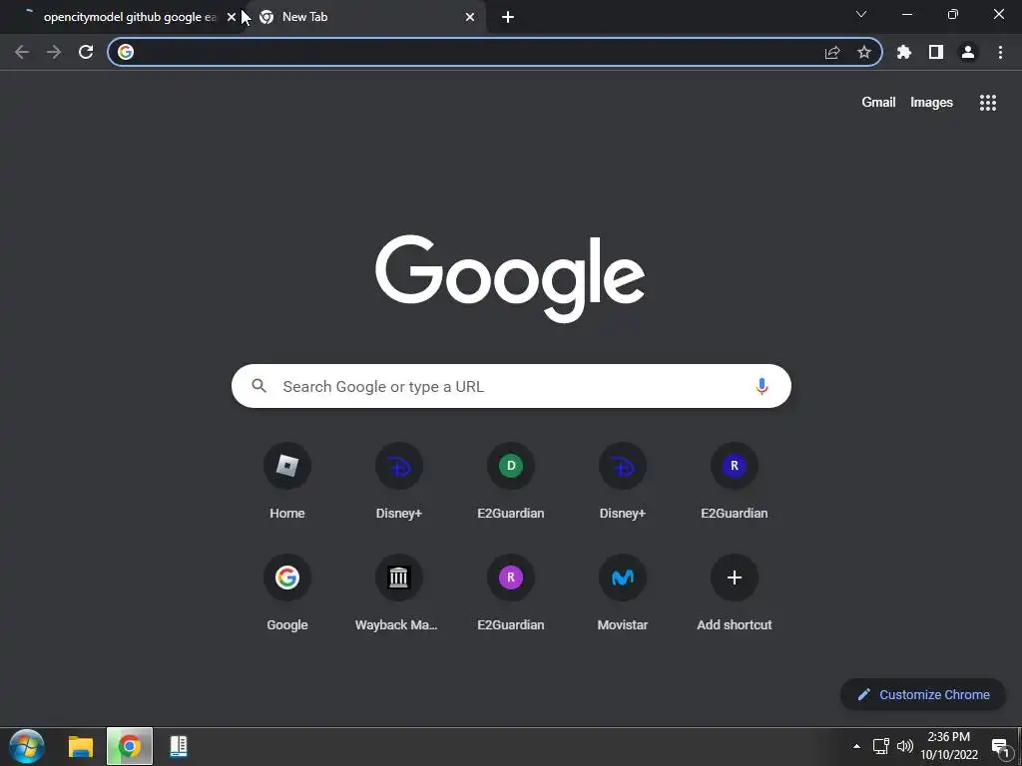This screenshot has height=766, width=1022.
Task: Open the Images link
Action: point(931,103)
